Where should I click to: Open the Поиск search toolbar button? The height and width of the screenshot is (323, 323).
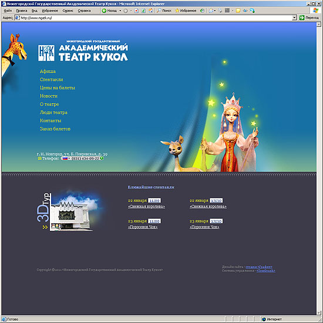pos(164,11)
